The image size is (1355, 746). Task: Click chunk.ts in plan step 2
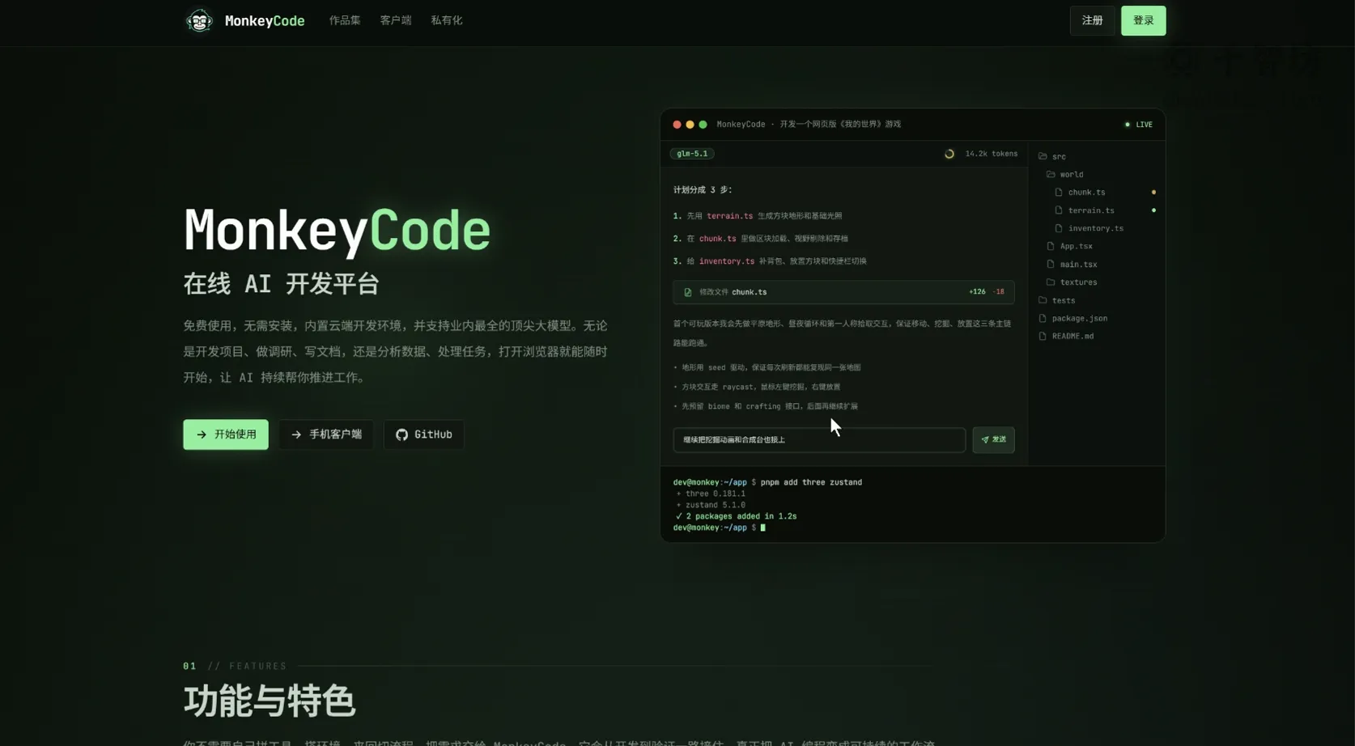pyautogui.click(x=717, y=239)
